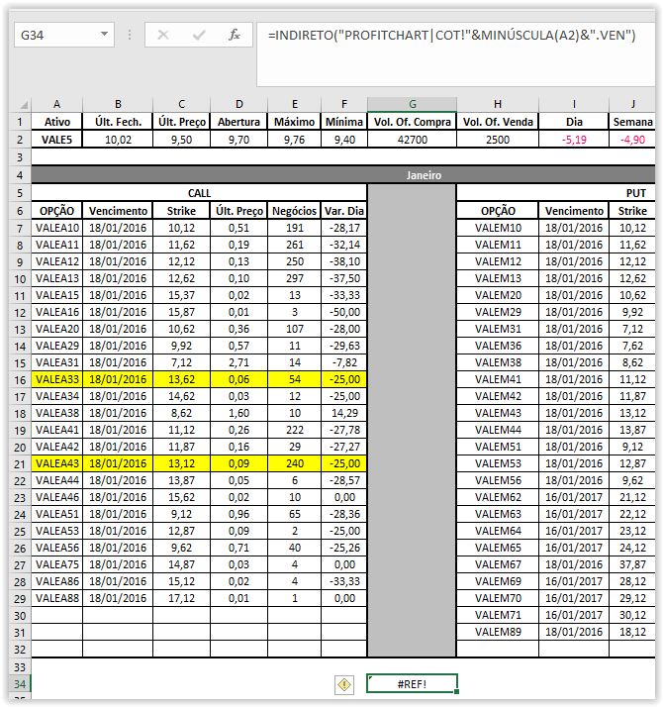Click the Insert Function fx icon
The height and width of the screenshot is (707, 663).
pyautogui.click(x=235, y=35)
